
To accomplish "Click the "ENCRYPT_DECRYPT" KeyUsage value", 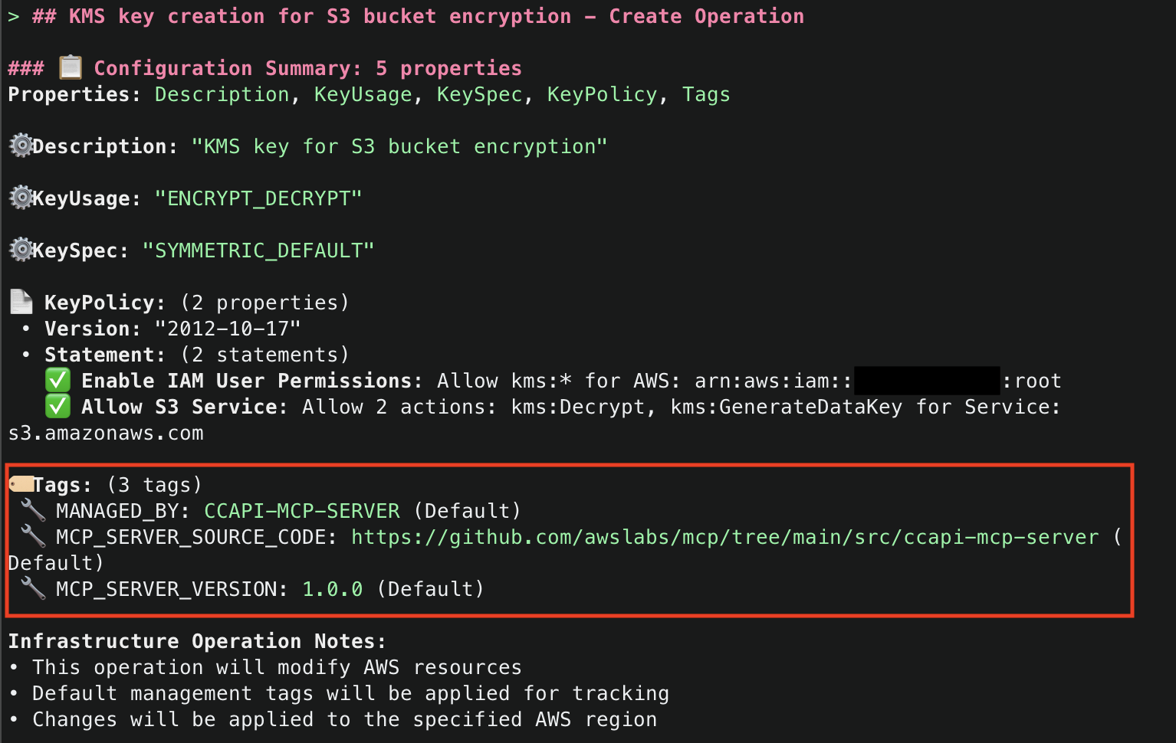I will (x=258, y=198).
